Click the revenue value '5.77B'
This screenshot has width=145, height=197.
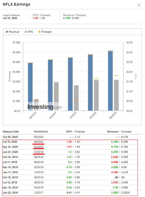pyautogui.click(x=114, y=147)
